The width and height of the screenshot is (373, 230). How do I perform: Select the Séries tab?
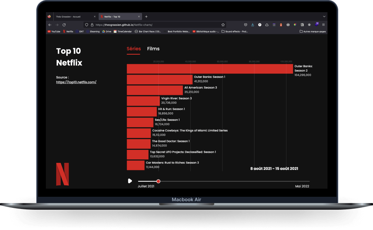click(x=134, y=49)
